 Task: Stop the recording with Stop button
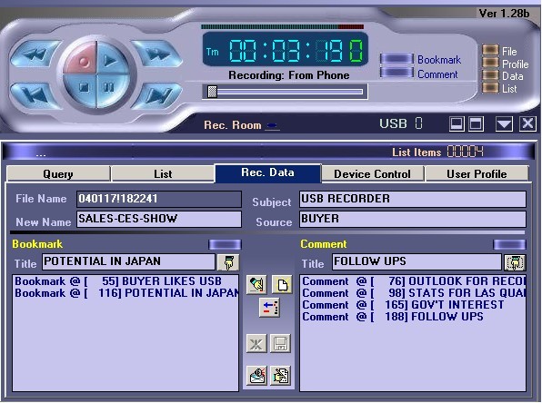click(81, 89)
